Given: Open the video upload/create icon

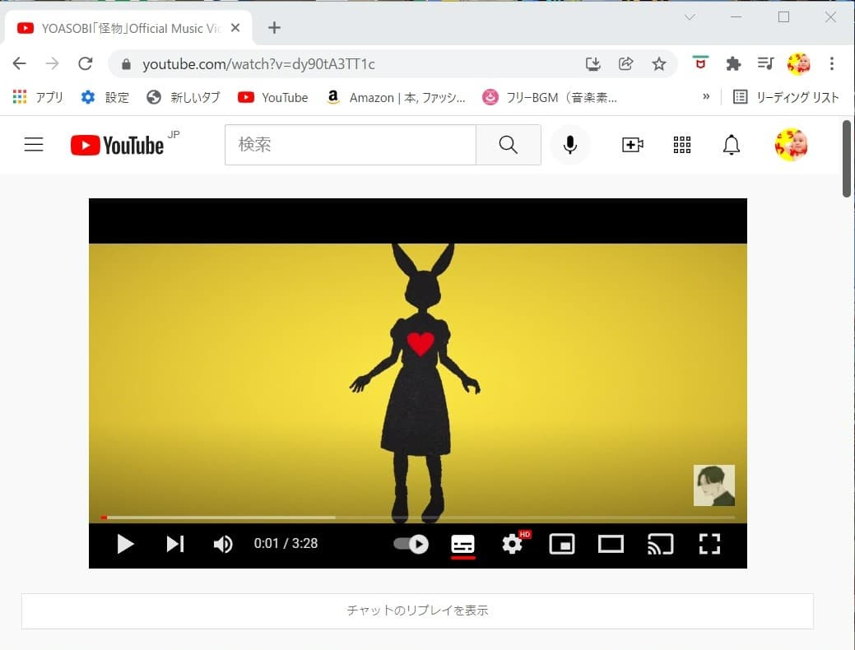Looking at the screenshot, I should point(632,145).
